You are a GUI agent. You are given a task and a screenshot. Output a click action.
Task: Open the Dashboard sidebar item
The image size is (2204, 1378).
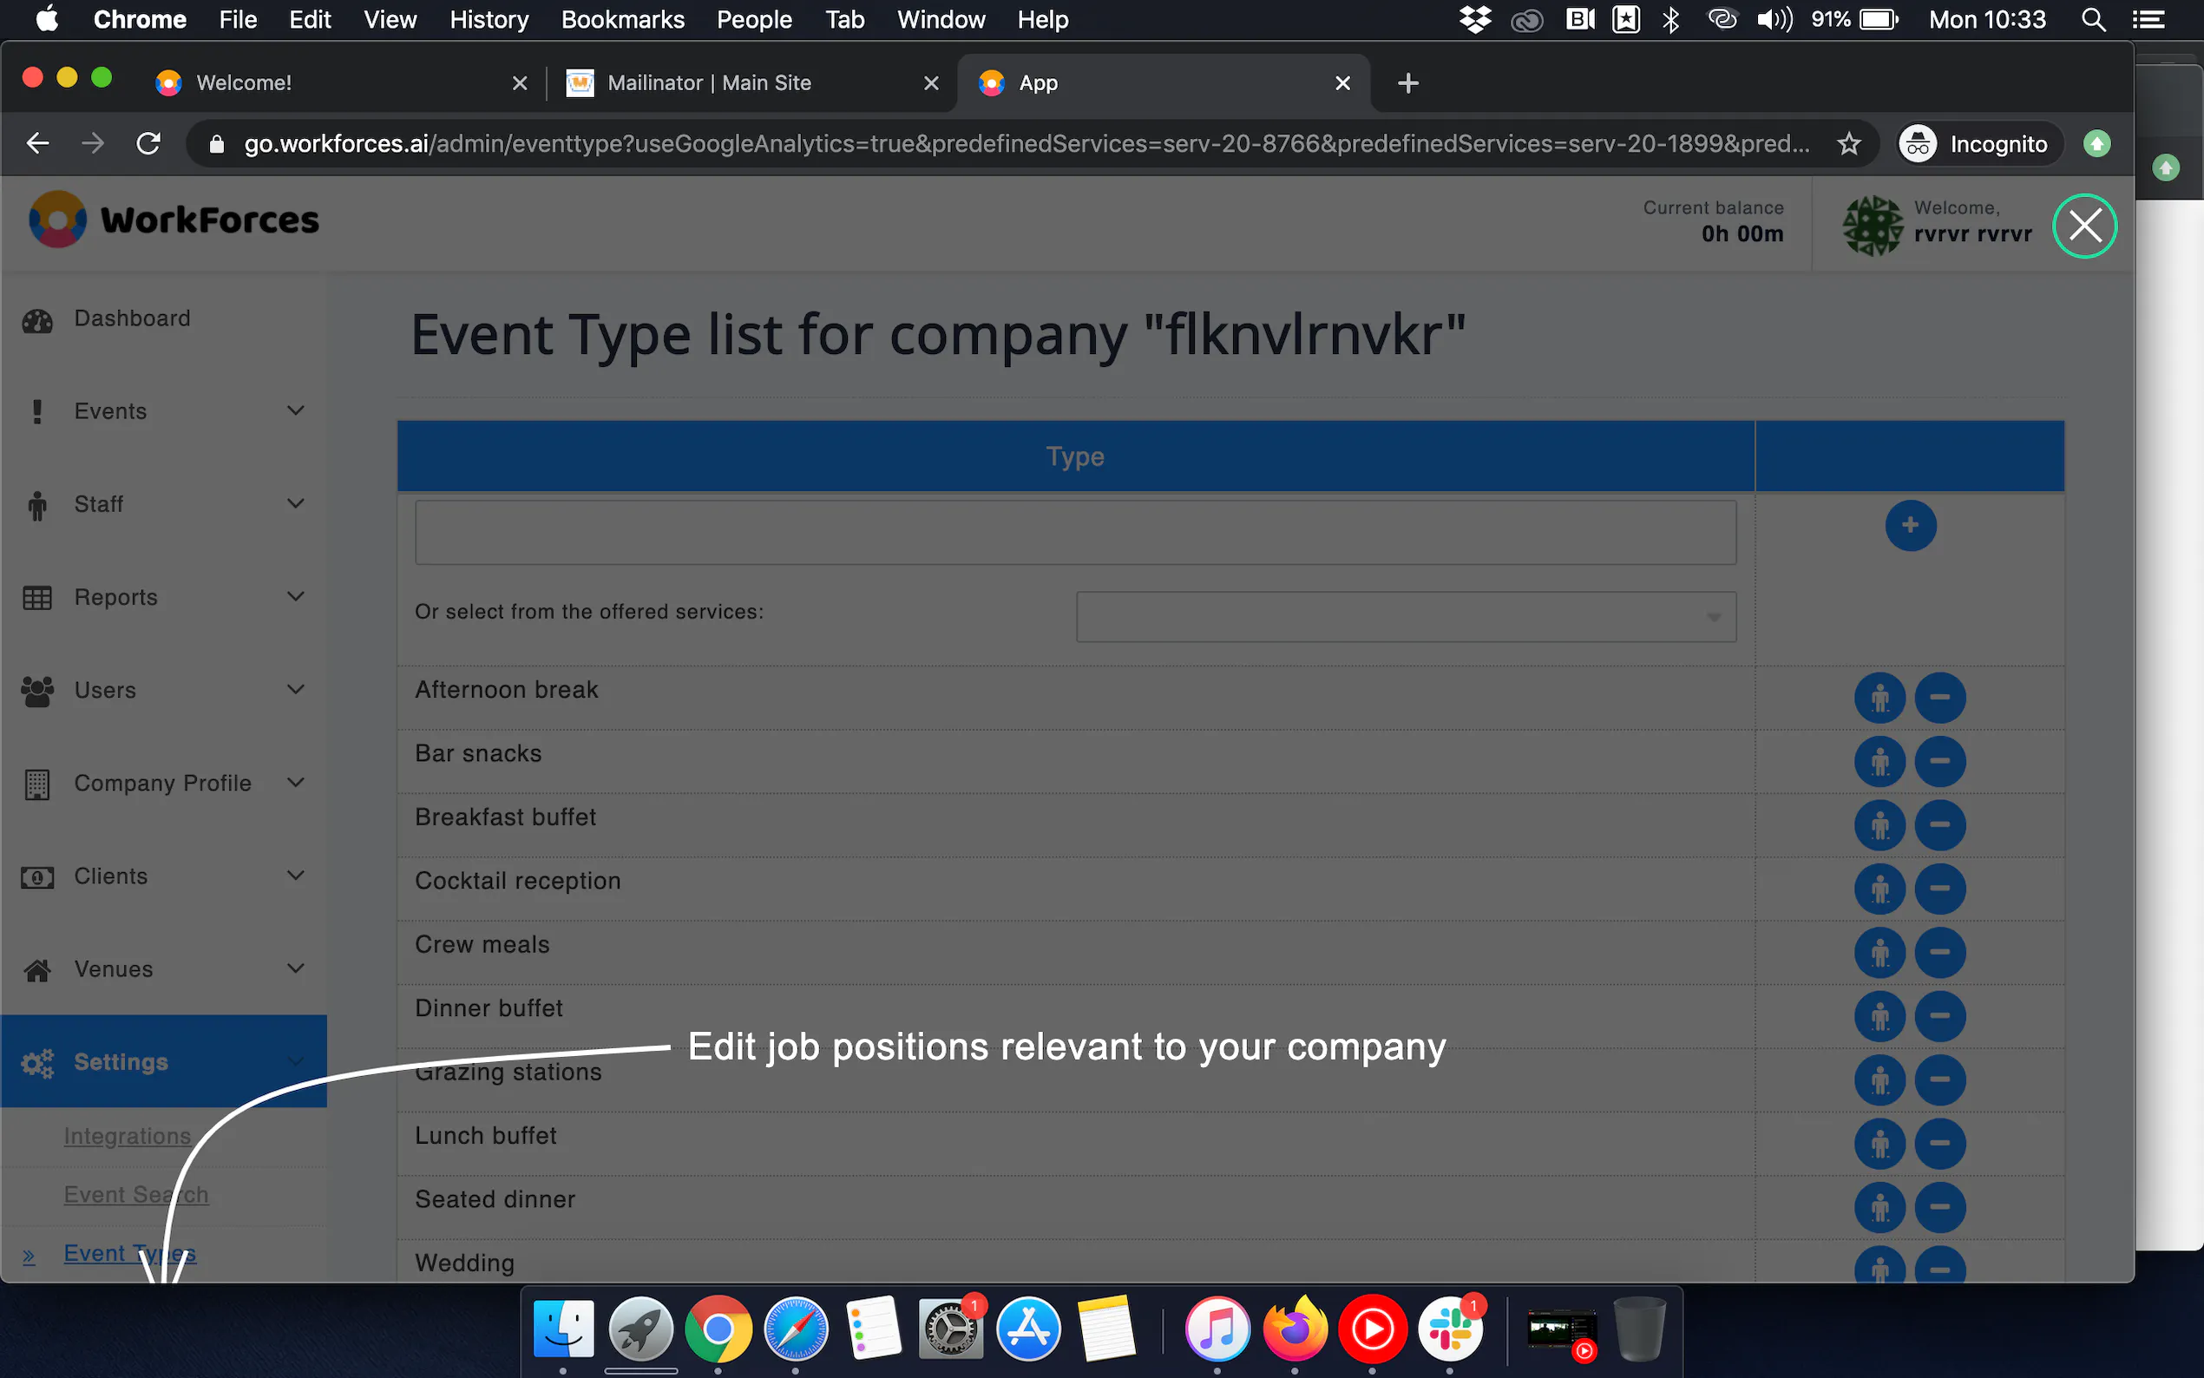(132, 319)
